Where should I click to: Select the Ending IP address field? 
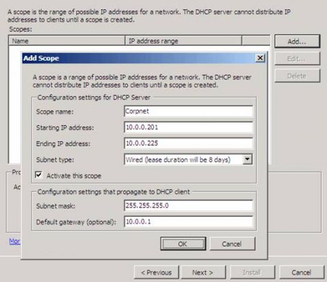pyautogui.click(x=188, y=143)
